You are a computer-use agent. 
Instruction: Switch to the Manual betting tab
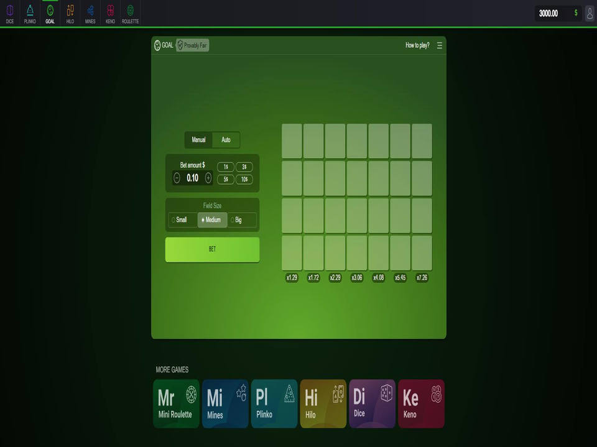198,140
